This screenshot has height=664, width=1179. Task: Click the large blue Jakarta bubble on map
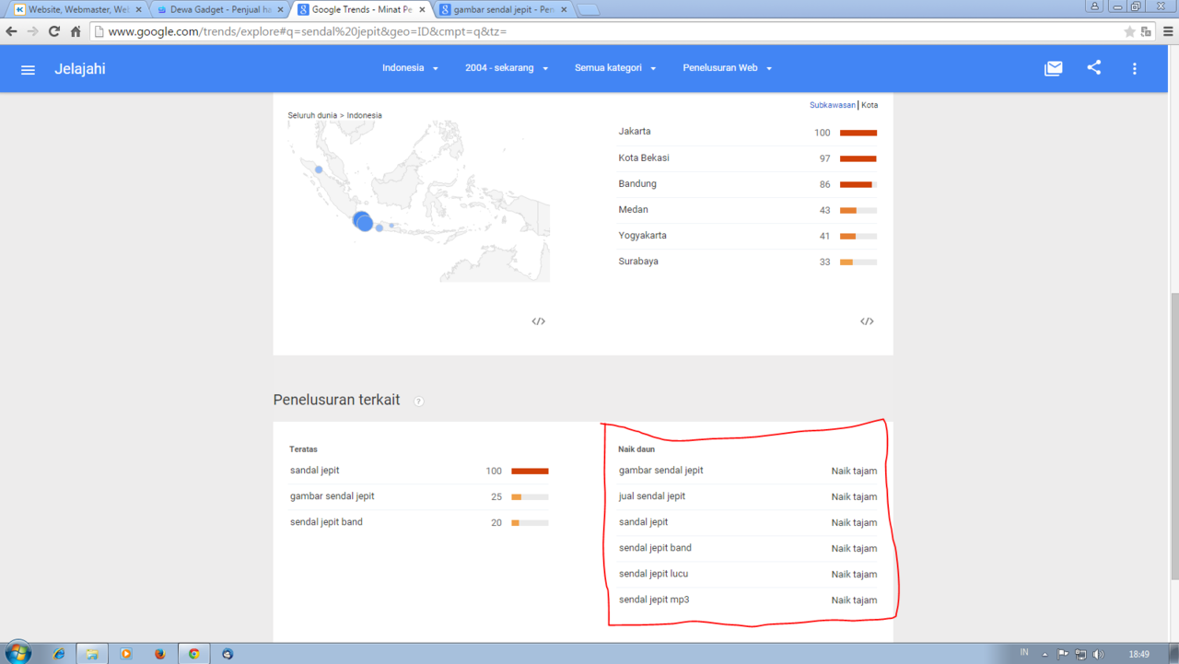pyautogui.click(x=363, y=221)
